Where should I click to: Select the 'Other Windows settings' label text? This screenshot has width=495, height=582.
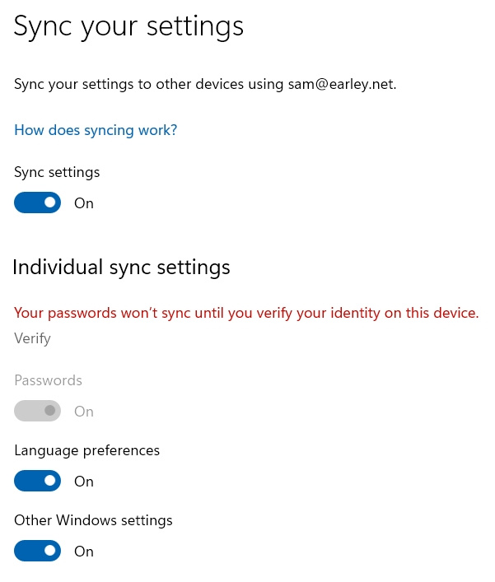[93, 520]
